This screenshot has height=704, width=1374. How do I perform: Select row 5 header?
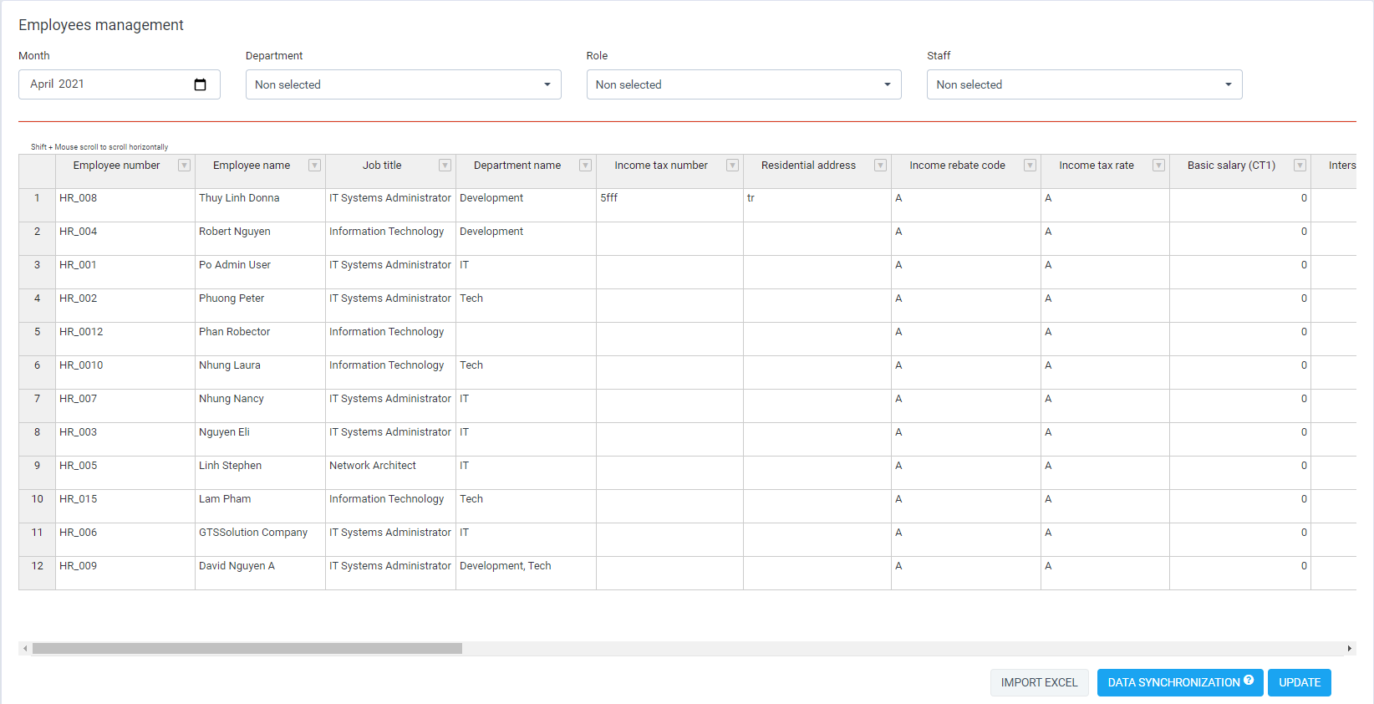[37, 339]
